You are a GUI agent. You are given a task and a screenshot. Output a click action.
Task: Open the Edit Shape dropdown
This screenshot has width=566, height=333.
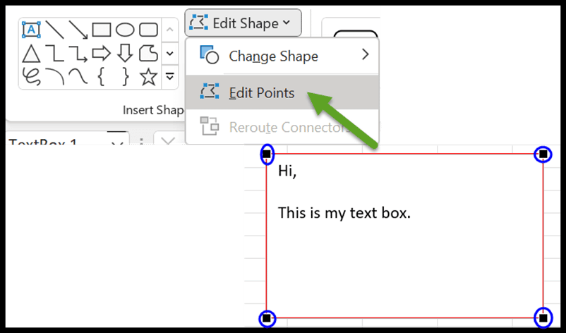pyautogui.click(x=243, y=23)
